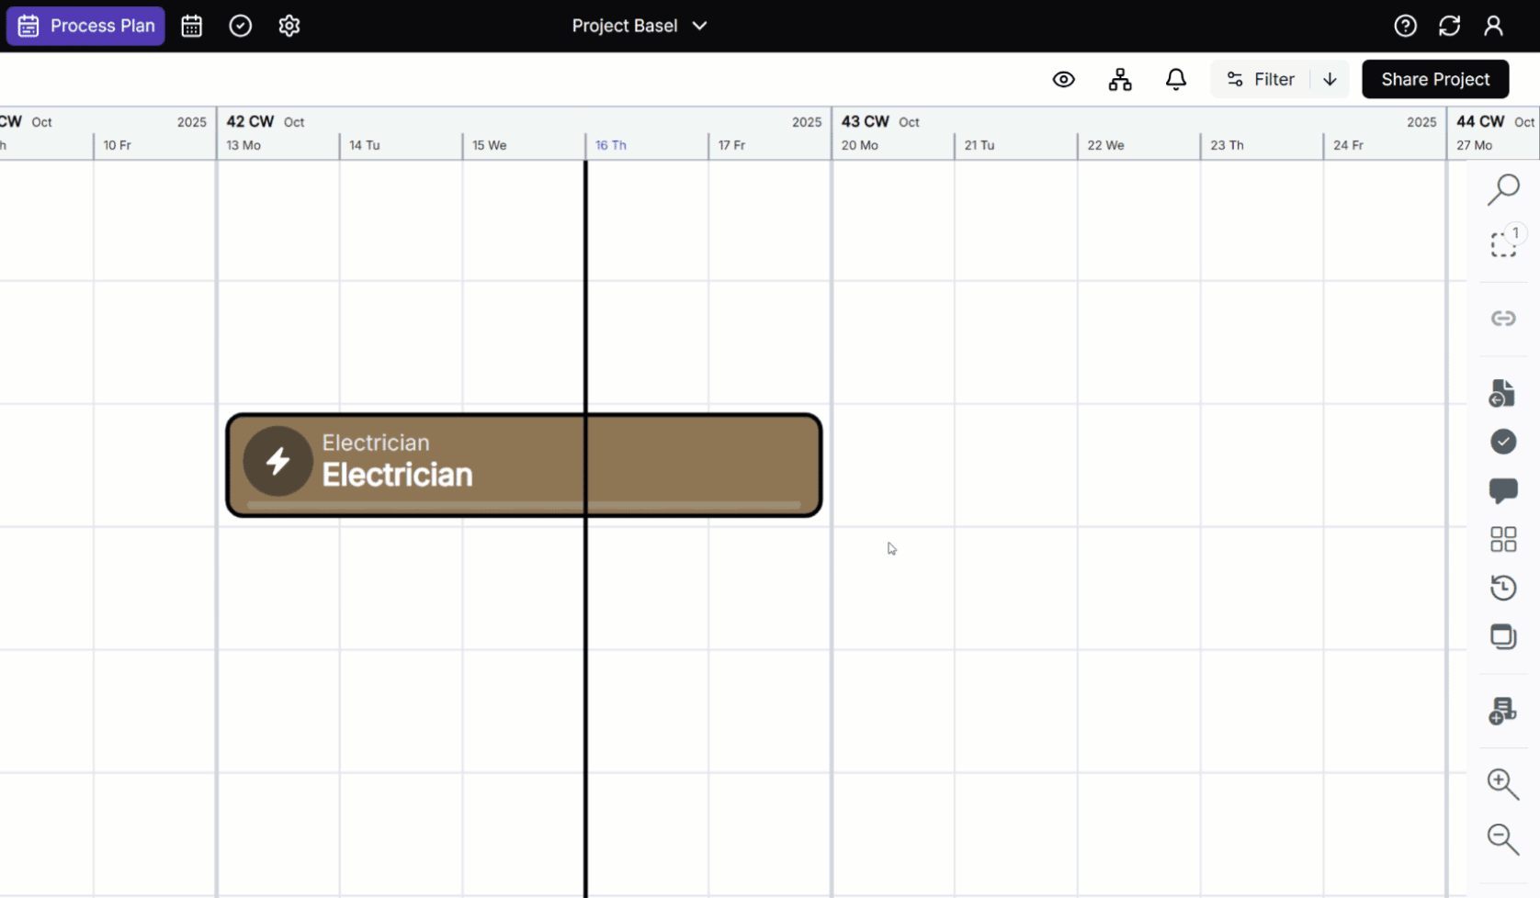
Task: View the project history
Action: click(1504, 588)
